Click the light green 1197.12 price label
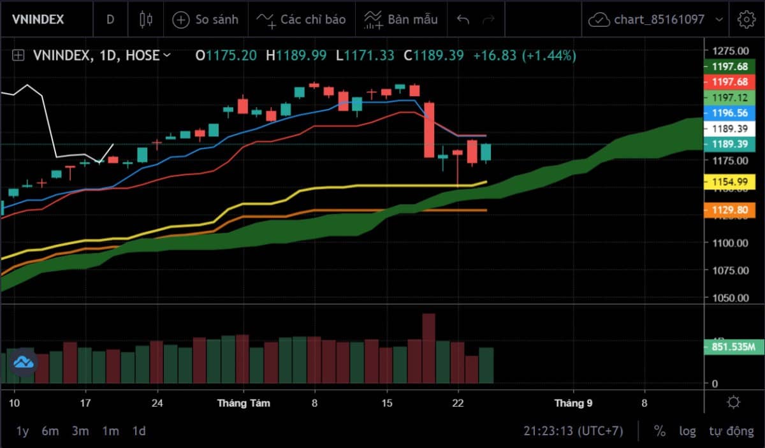Viewport: 765px width, 448px height. pos(729,98)
